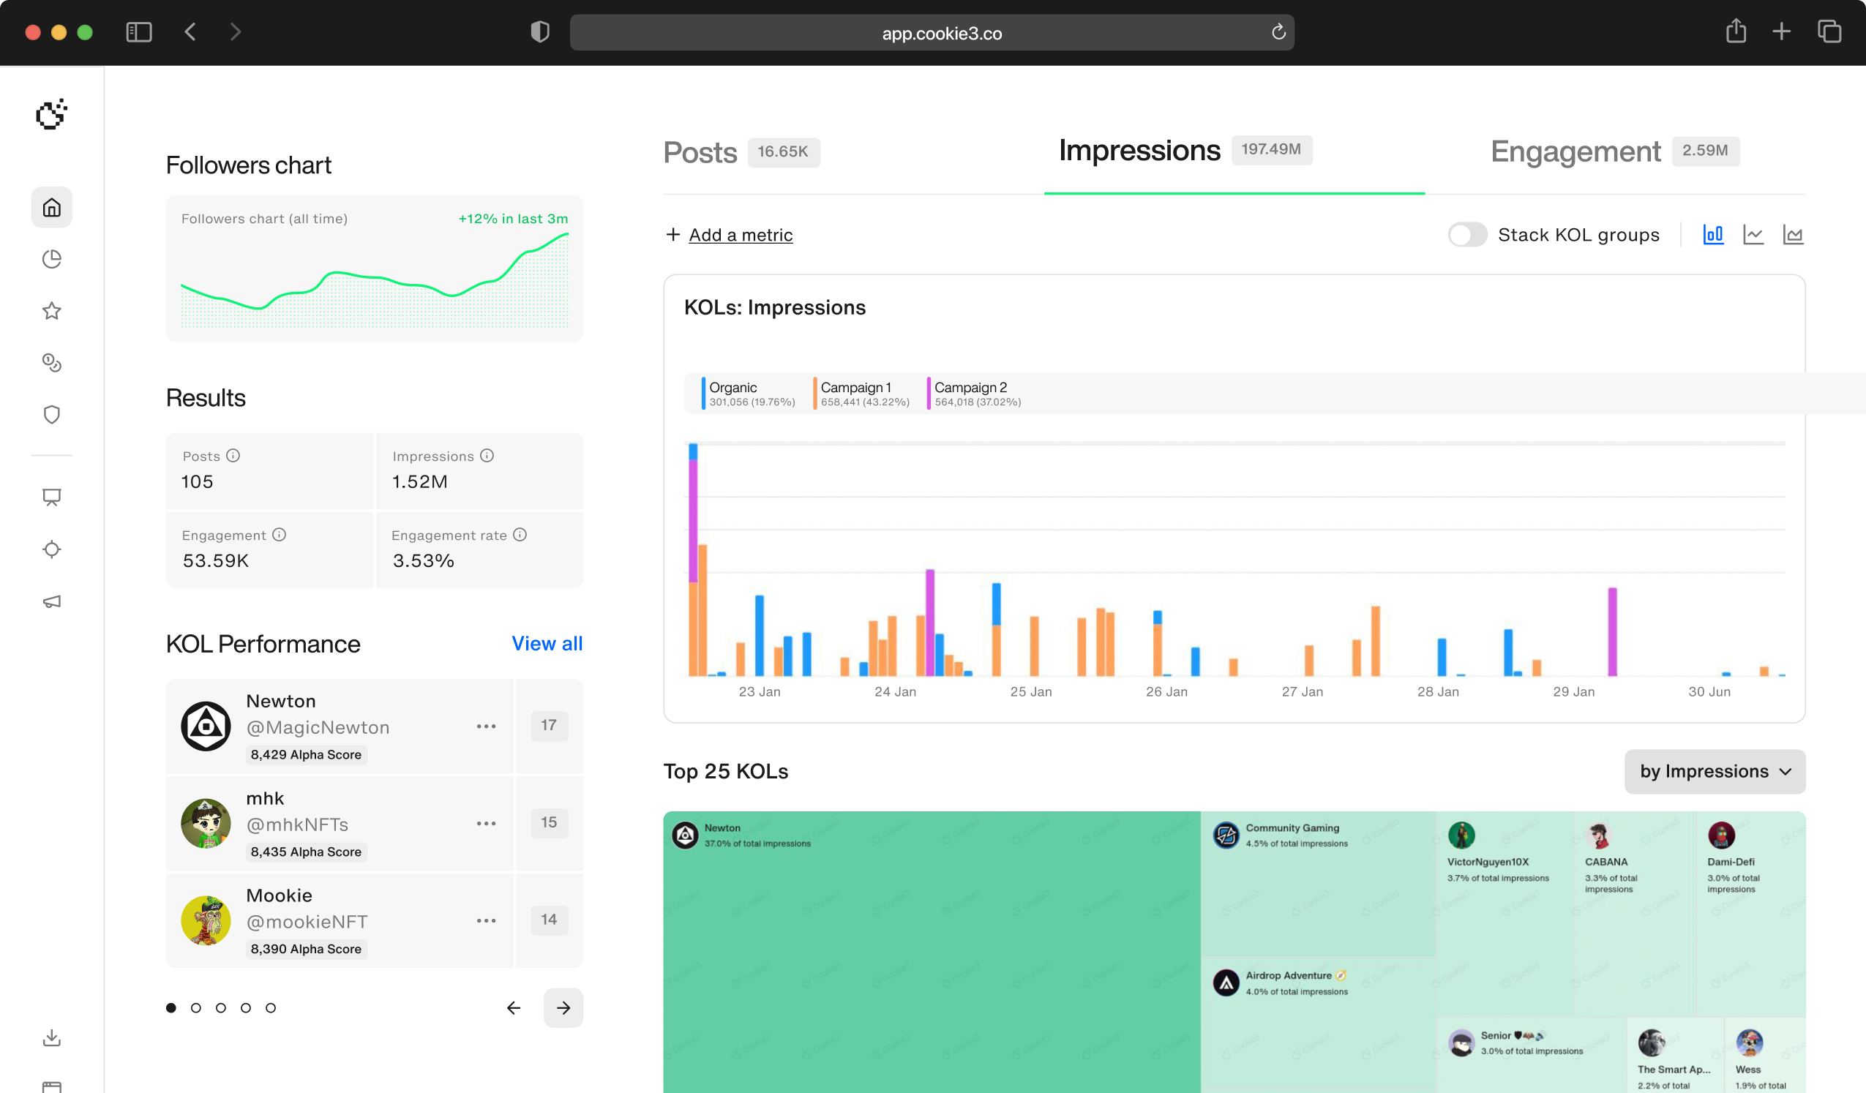Toggle Stack KOL groups switch
The width and height of the screenshot is (1866, 1093).
[1467, 235]
